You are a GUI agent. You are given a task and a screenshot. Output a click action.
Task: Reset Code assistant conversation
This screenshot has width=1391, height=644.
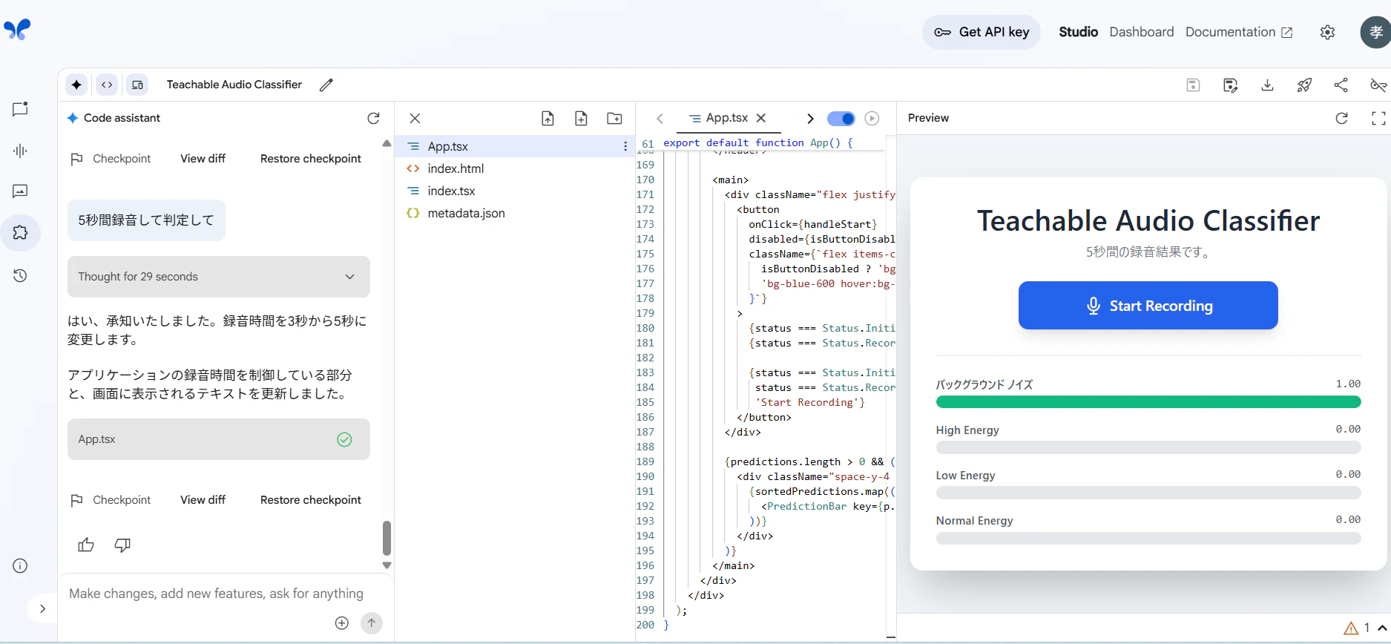point(373,118)
